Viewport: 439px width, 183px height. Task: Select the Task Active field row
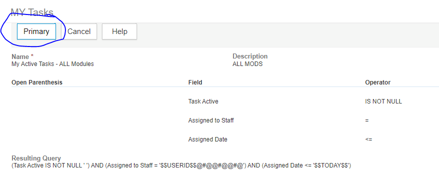pos(203,101)
